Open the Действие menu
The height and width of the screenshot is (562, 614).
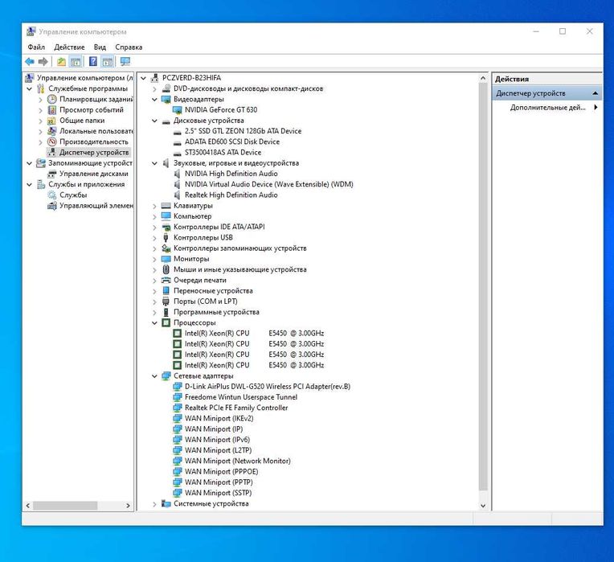69,47
